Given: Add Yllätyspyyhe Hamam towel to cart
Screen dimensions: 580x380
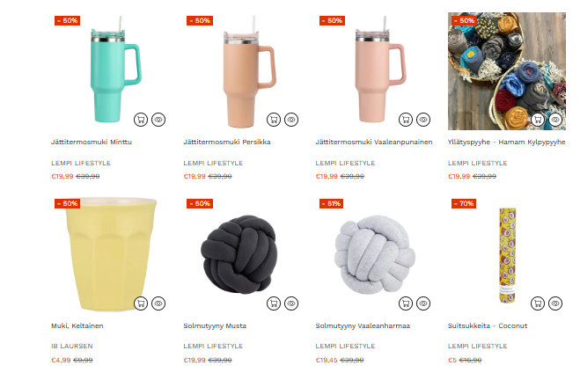Looking at the screenshot, I should (538, 120).
